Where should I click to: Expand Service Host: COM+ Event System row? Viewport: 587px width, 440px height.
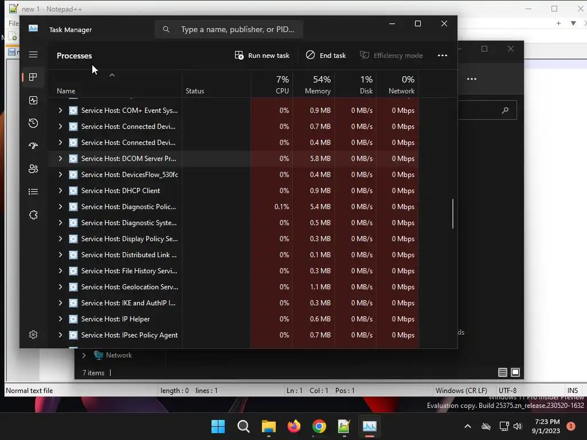coord(60,111)
